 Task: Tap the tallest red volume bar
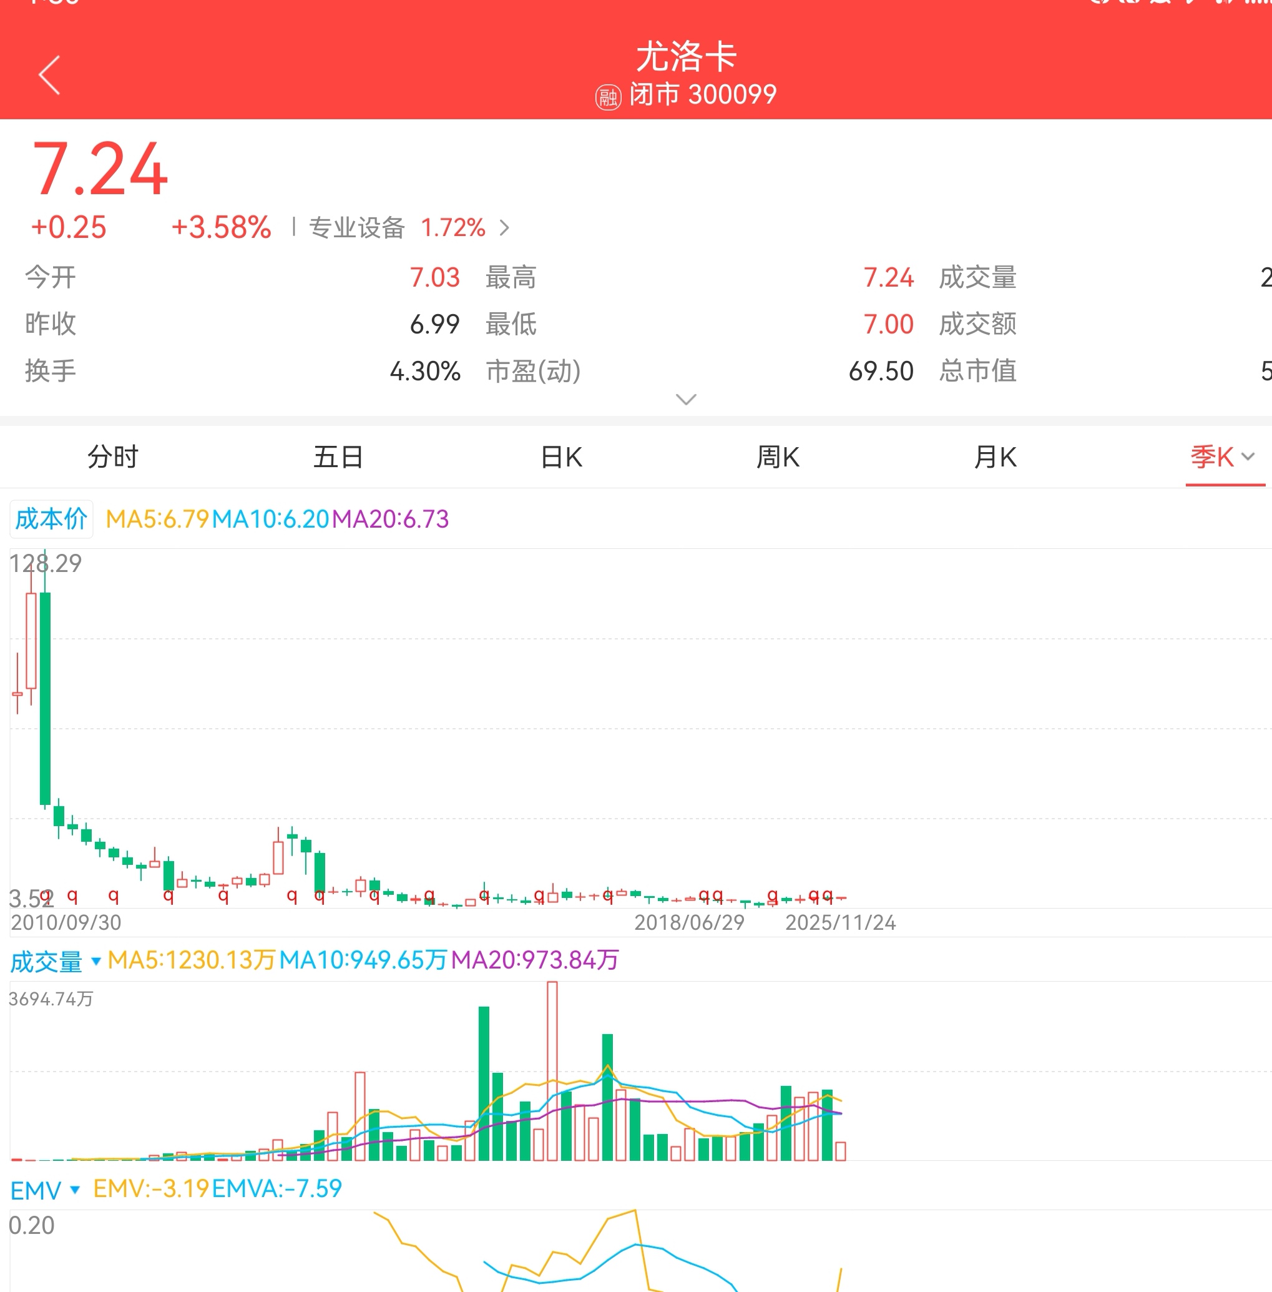pos(552,1070)
